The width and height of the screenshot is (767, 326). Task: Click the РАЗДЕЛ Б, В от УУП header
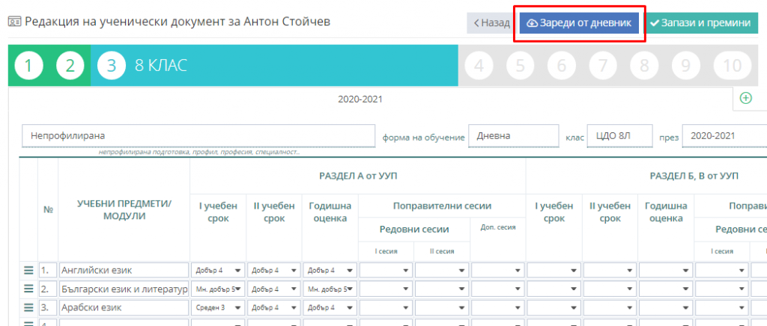click(693, 176)
